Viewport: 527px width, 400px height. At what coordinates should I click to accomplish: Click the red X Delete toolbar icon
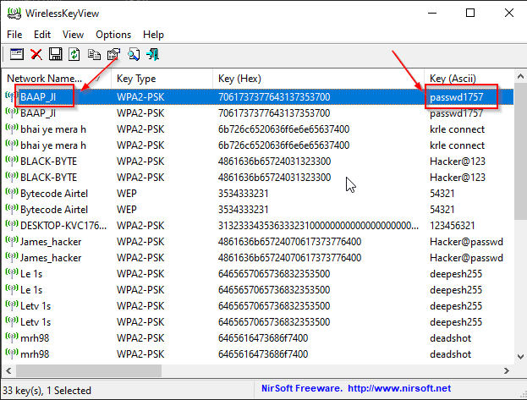(x=36, y=54)
